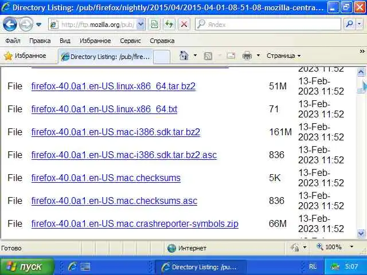
Task: Click scrollbar down arrow
Action: [x=361, y=233]
